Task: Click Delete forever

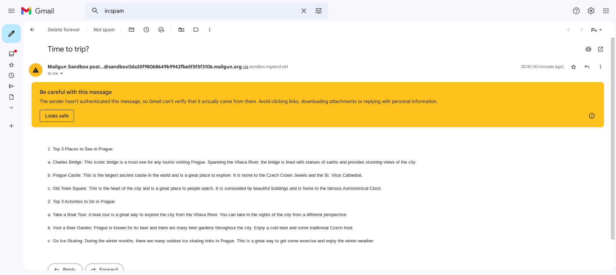Action: pos(64,30)
